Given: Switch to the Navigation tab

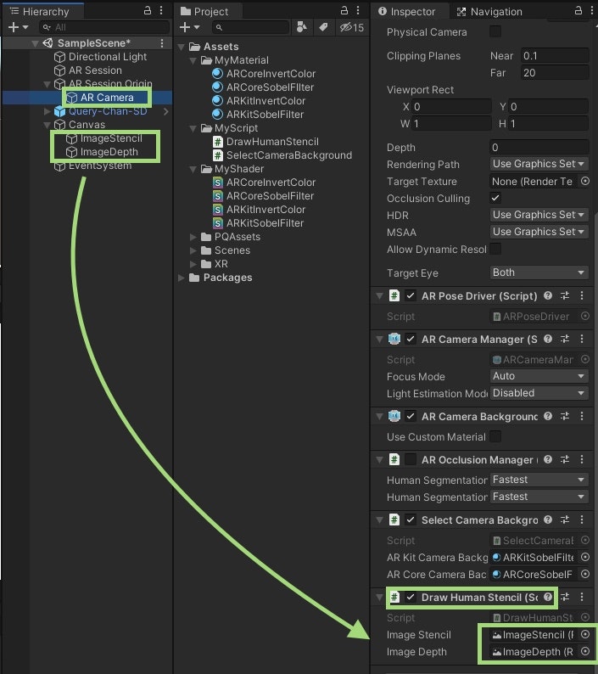Looking at the screenshot, I should pos(489,12).
